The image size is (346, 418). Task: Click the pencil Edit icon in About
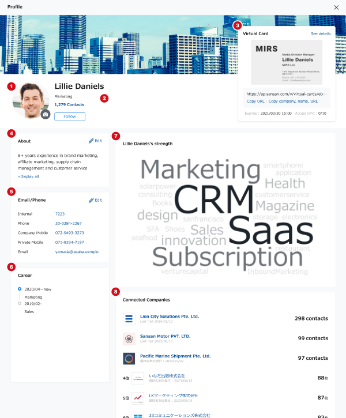[91, 141]
